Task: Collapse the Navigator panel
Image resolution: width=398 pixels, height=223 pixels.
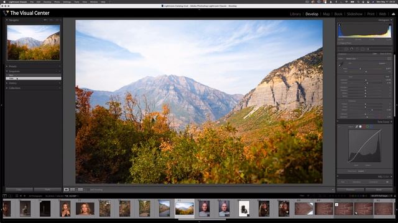Action: [x=7, y=20]
